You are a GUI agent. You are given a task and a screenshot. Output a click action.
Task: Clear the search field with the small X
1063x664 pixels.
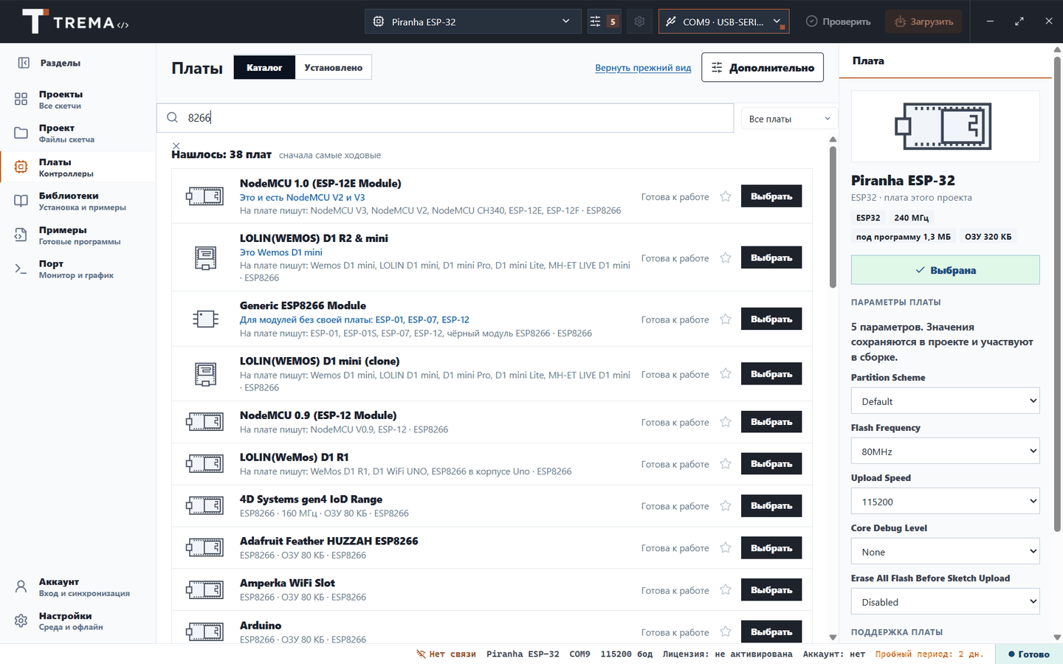point(176,145)
